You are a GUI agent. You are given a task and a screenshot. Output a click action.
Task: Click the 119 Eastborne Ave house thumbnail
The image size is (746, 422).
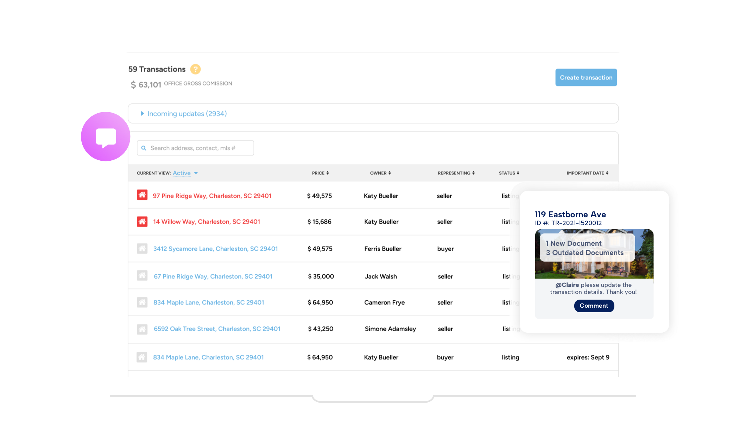[x=594, y=270]
